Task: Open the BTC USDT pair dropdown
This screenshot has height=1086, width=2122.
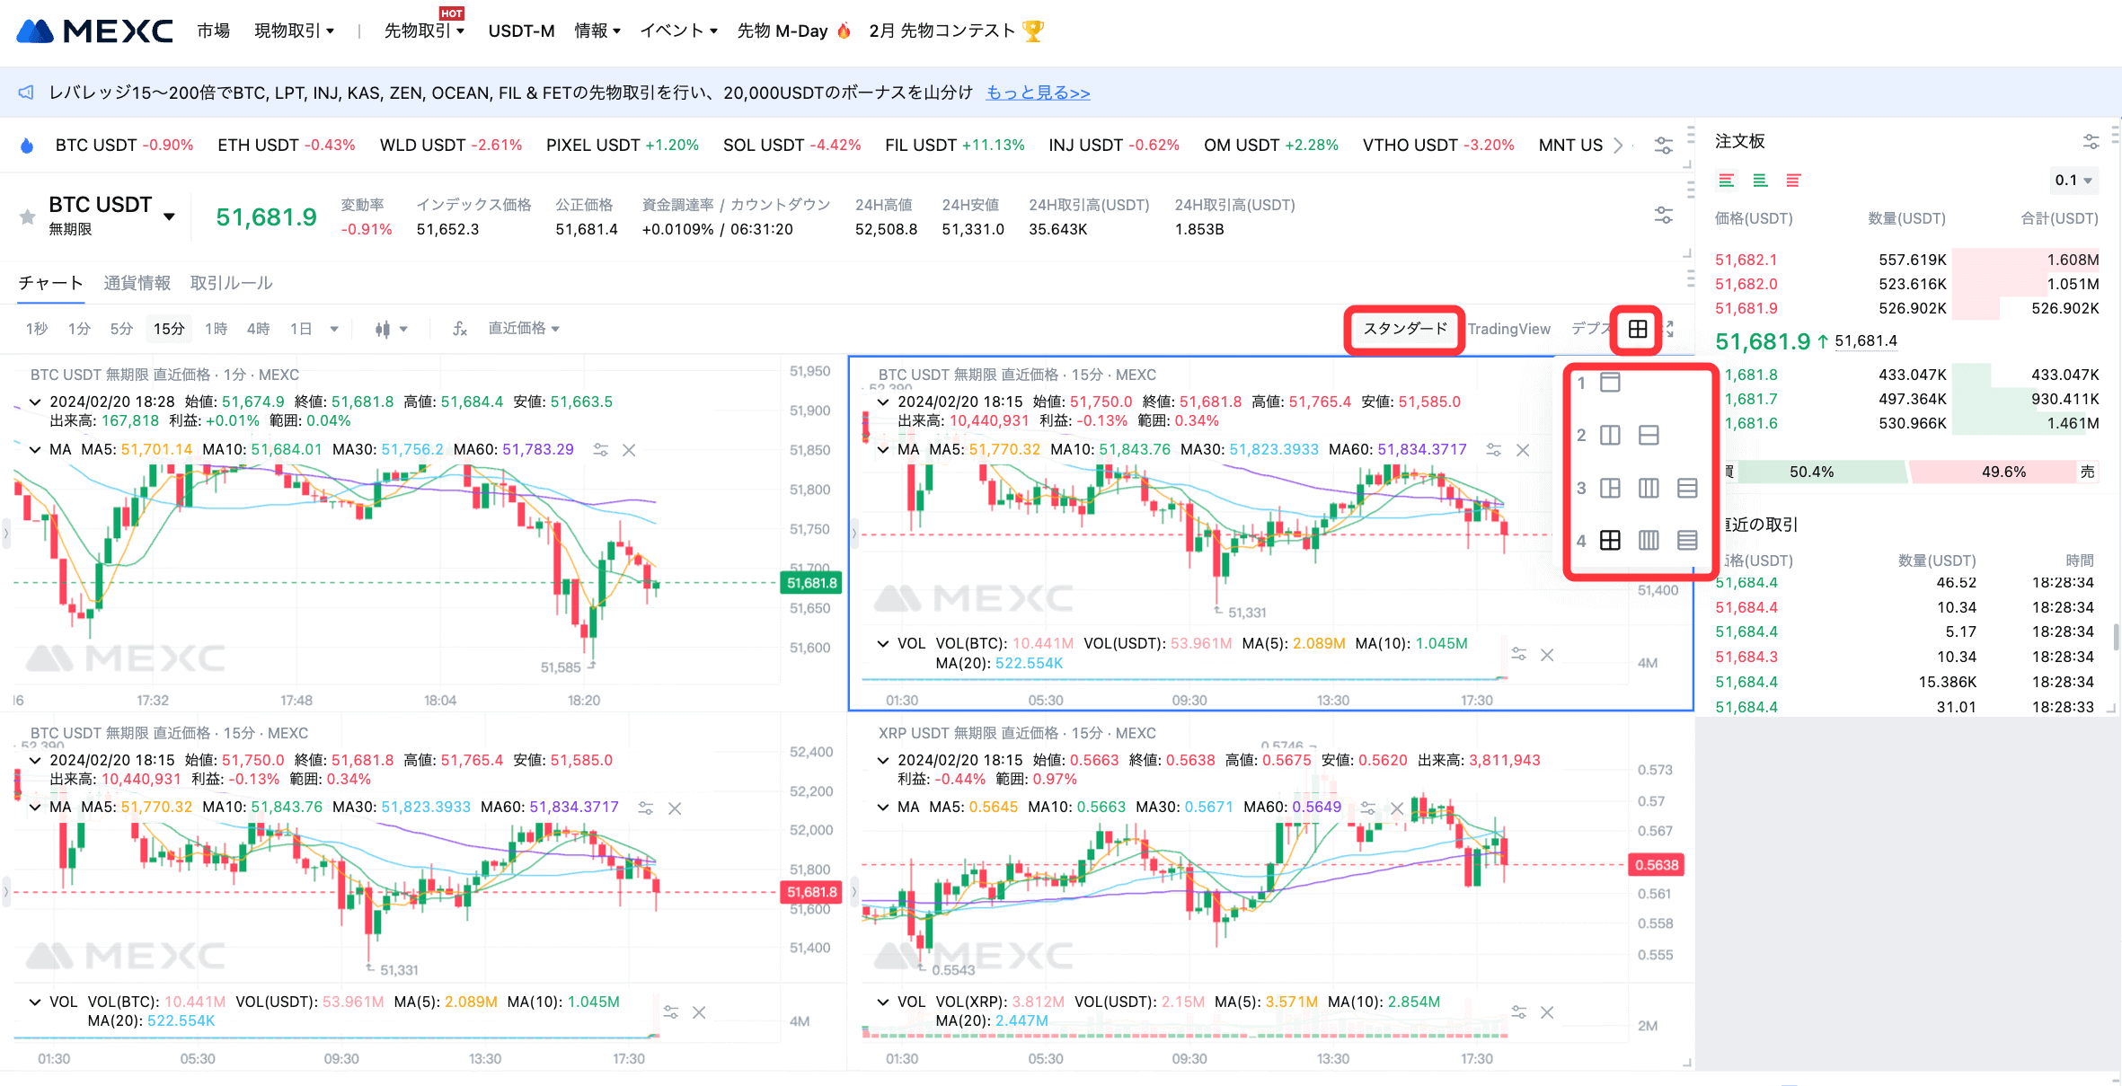Action: pos(169,216)
